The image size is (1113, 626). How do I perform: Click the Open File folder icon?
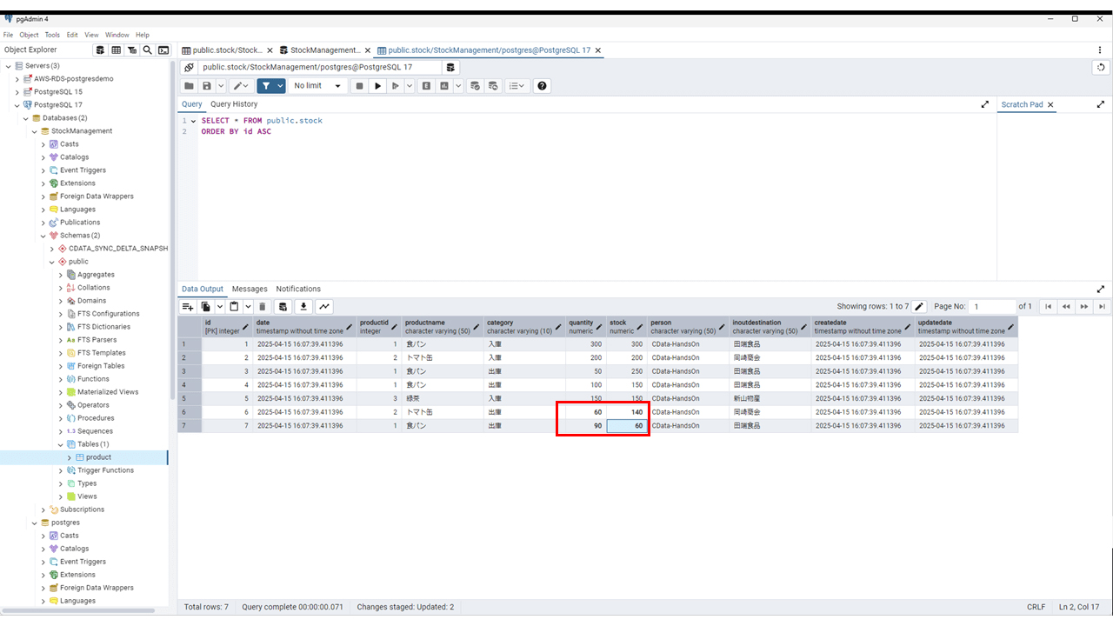(189, 86)
